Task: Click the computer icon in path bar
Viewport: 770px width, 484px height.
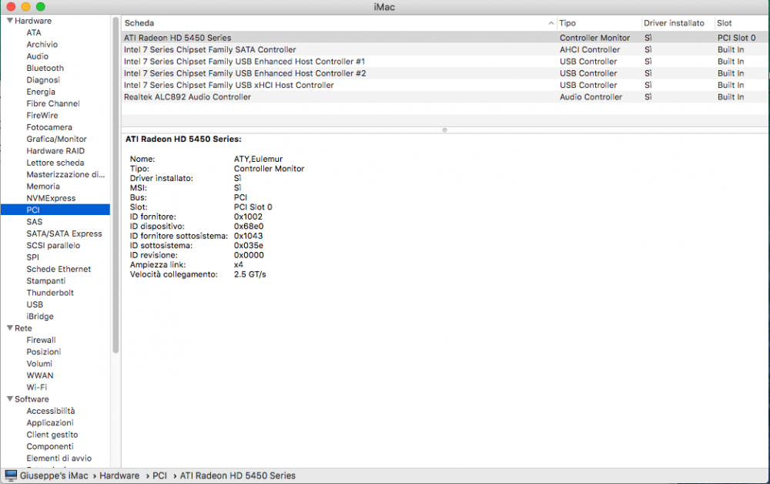Action: [11, 476]
